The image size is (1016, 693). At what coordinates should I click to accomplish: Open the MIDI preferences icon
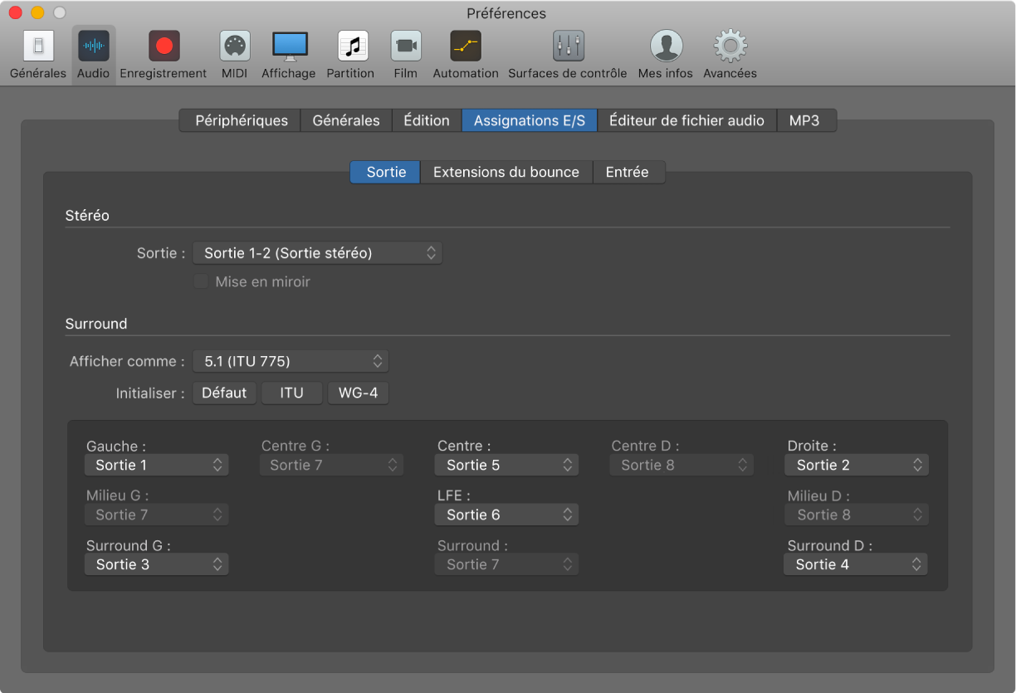(x=234, y=46)
